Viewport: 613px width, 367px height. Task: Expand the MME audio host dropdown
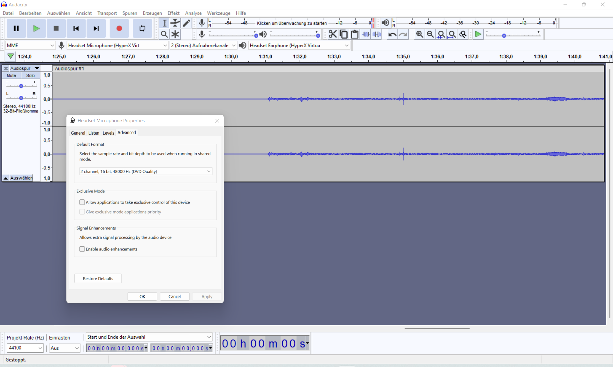tap(30, 45)
